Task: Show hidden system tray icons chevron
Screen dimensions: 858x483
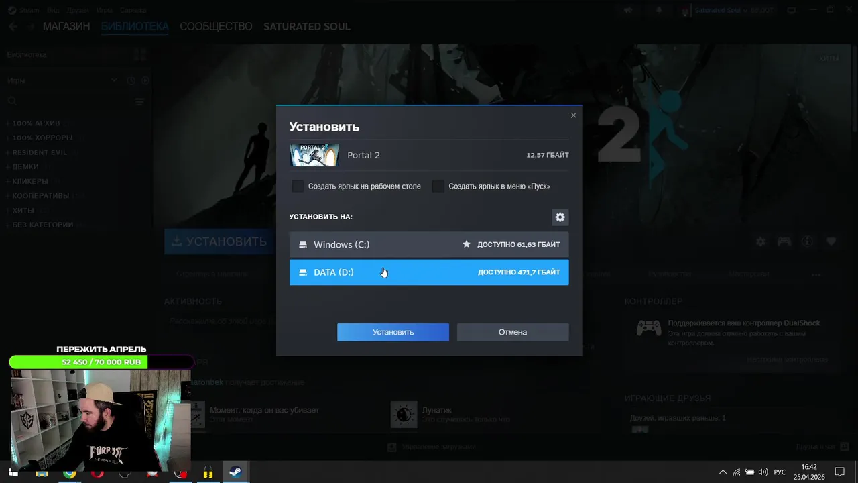Action: pos(723,472)
